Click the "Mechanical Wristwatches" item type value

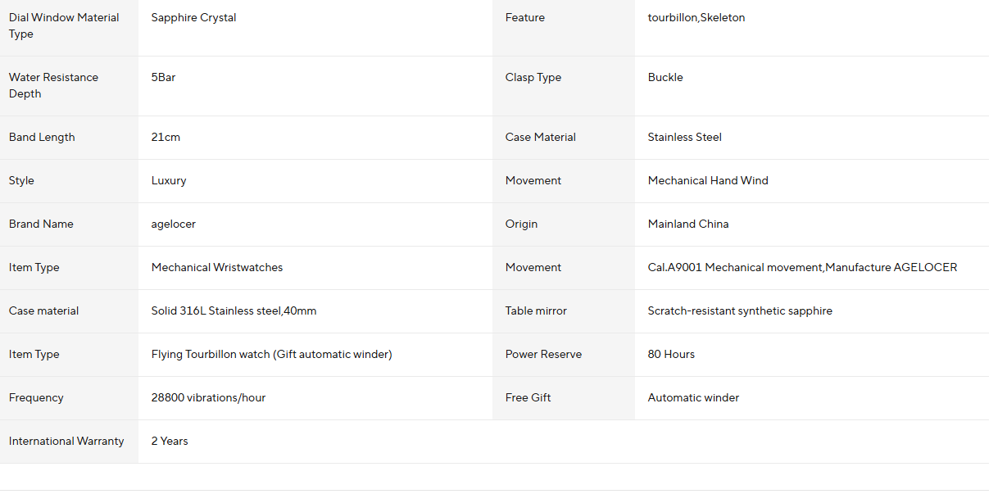(217, 268)
